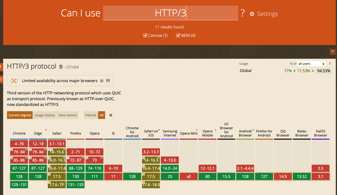Click the Samsung Internet header
337x195 pixels.
tap(170, 133)
